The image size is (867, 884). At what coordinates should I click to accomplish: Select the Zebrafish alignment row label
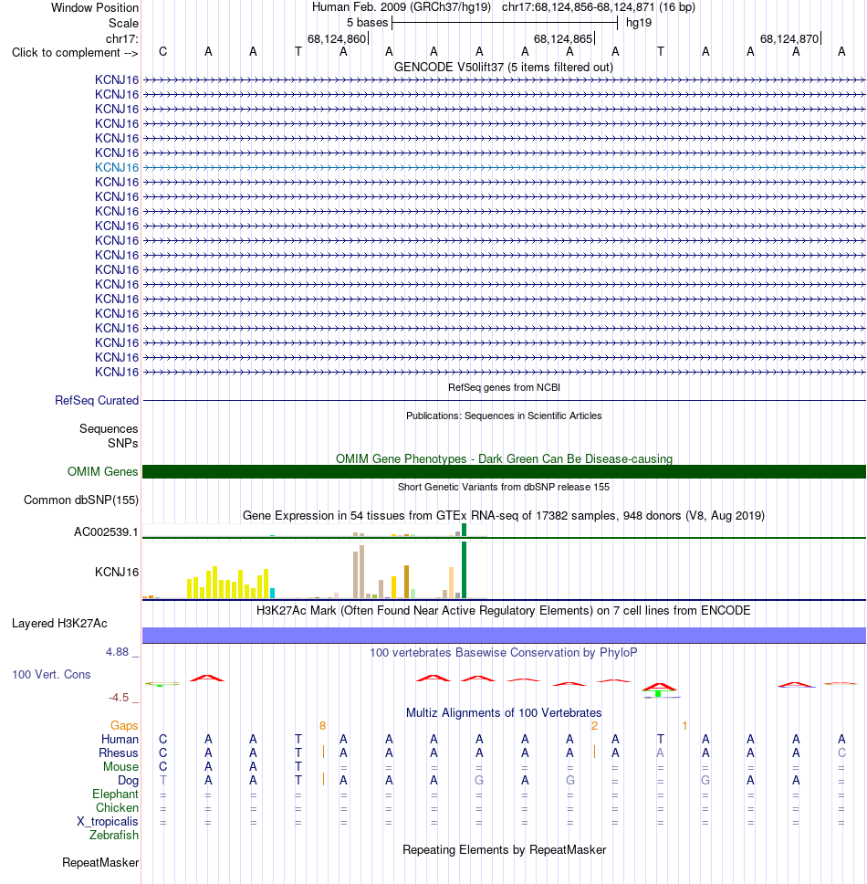click(114, 835)
